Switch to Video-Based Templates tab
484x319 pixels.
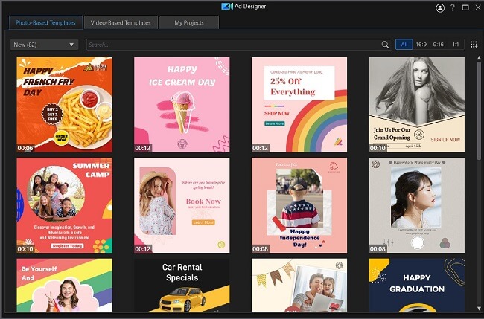pos(121,22)
